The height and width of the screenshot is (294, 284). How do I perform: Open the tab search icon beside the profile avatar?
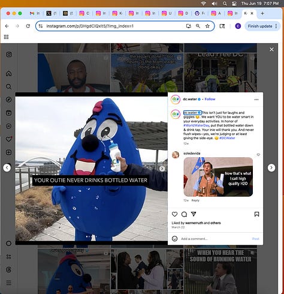click(222, 26)
